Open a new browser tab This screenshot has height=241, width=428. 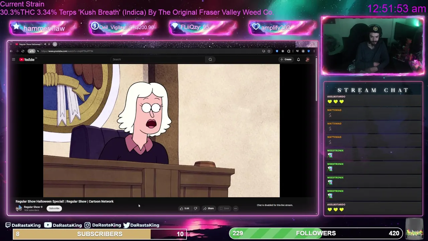pyautogui.click(x=55, y=44)
